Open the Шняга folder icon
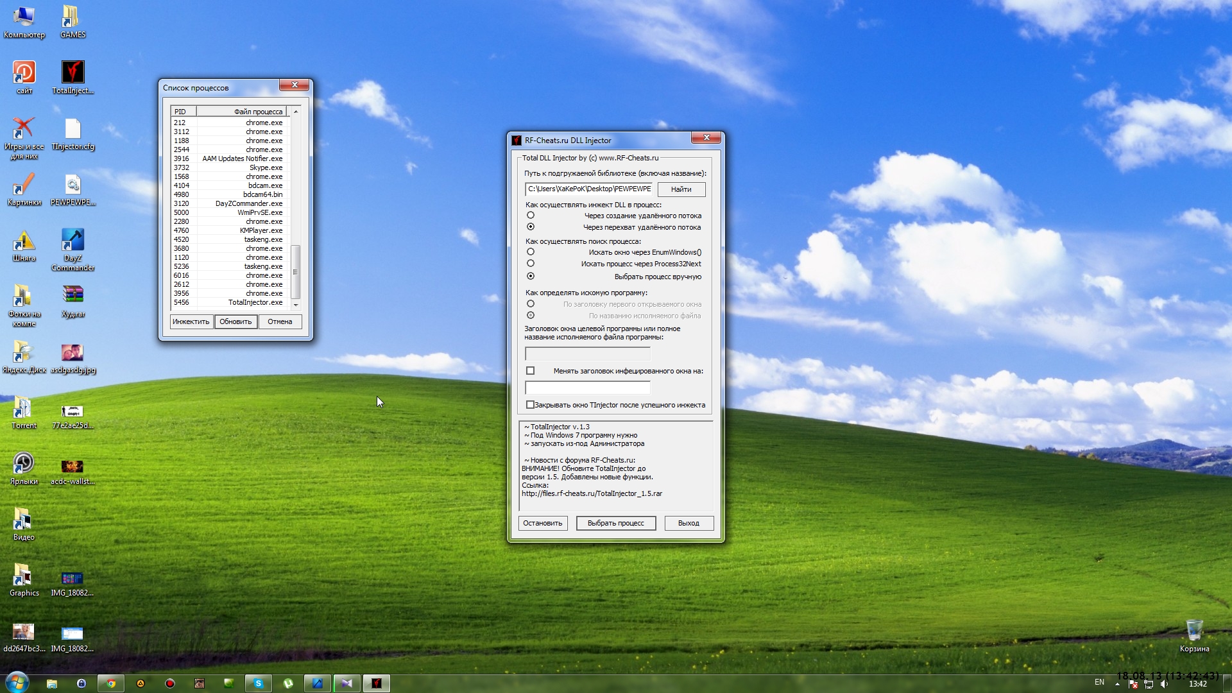 click(x=24, y=245)
